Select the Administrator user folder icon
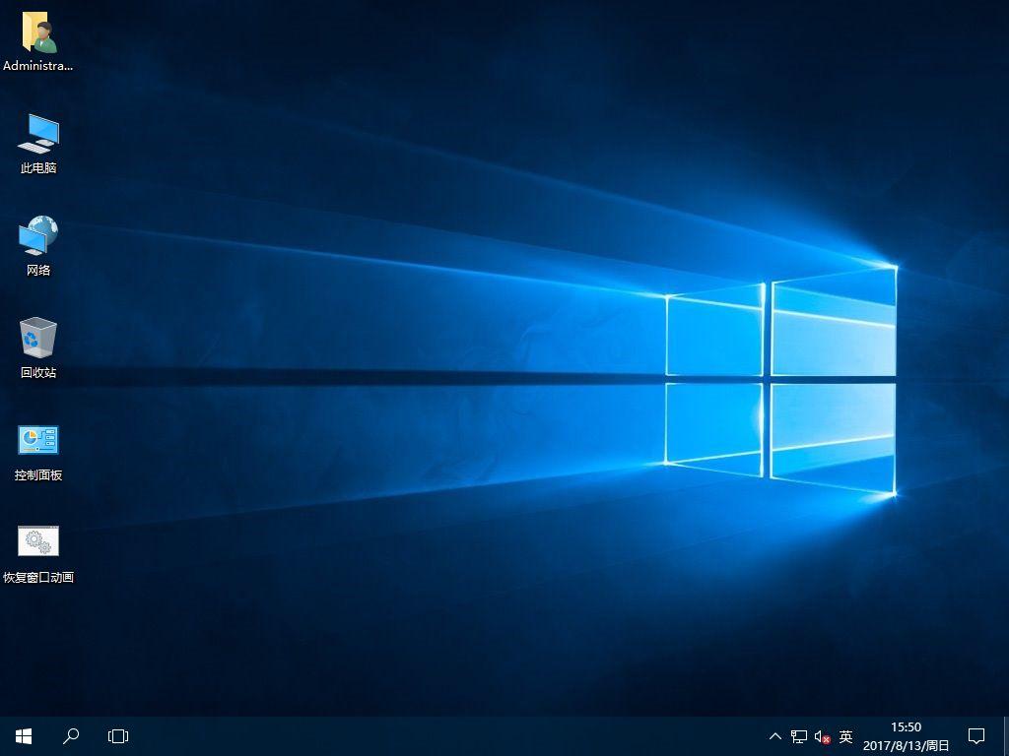Viewport: 1009px width, 756px height. point(39,31)
